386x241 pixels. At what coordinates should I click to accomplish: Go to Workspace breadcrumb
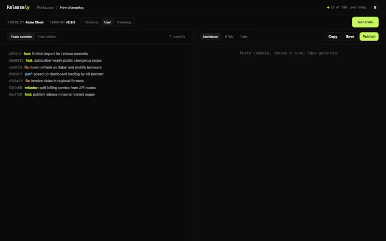click(x=45, y=7)
